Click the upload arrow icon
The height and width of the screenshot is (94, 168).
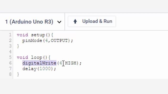75,21
